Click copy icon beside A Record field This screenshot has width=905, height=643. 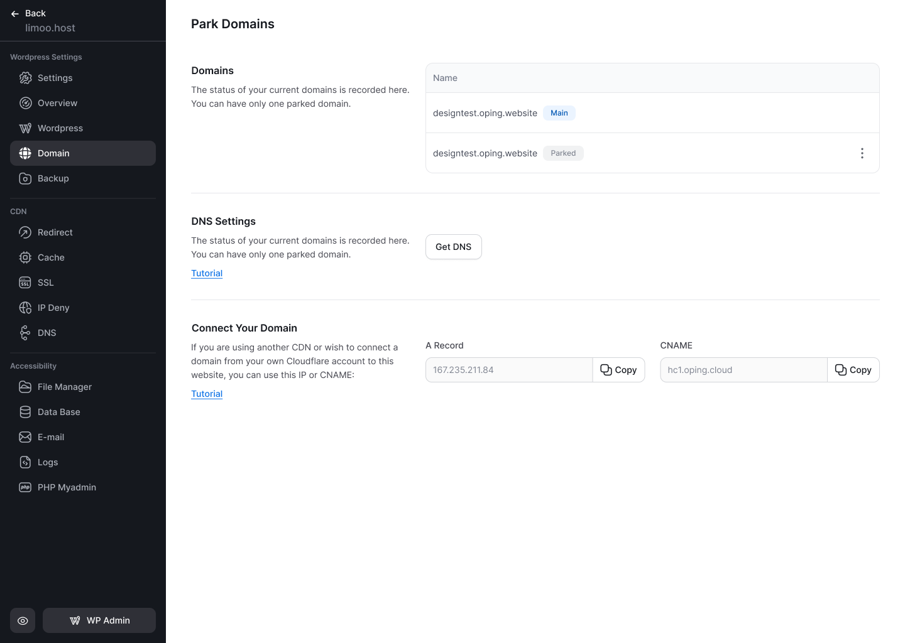[x=606, y=370]
